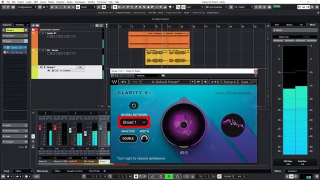
Task: Open the Waves plugin hamburger menu
Action: [254, 82]
